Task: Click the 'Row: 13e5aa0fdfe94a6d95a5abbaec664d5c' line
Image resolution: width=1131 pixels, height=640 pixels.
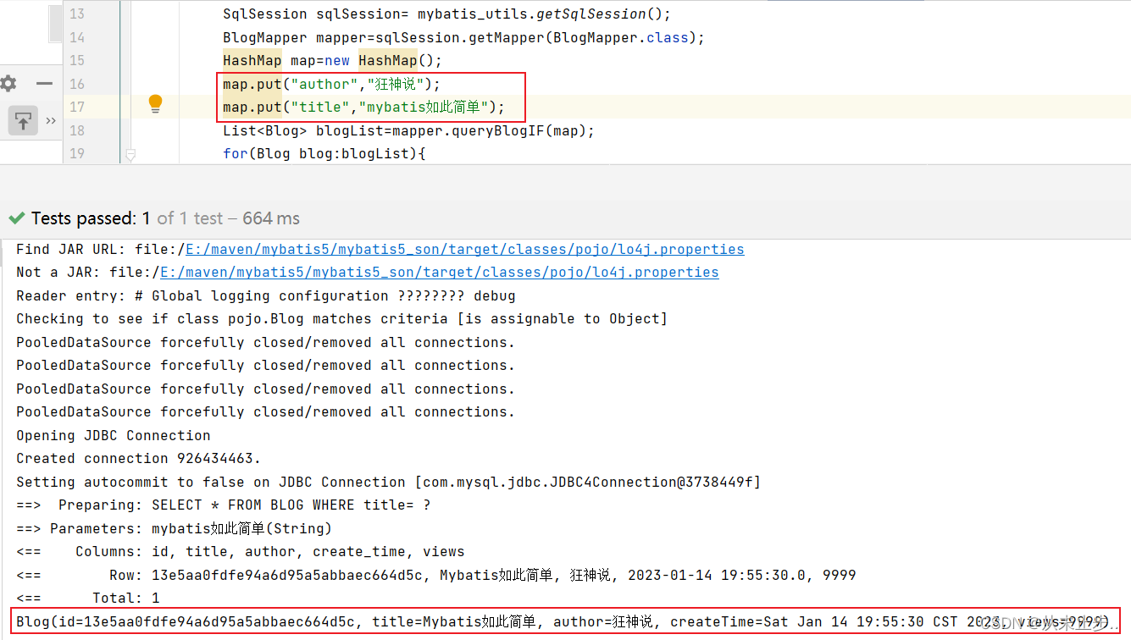Action: tap(436, 575)
